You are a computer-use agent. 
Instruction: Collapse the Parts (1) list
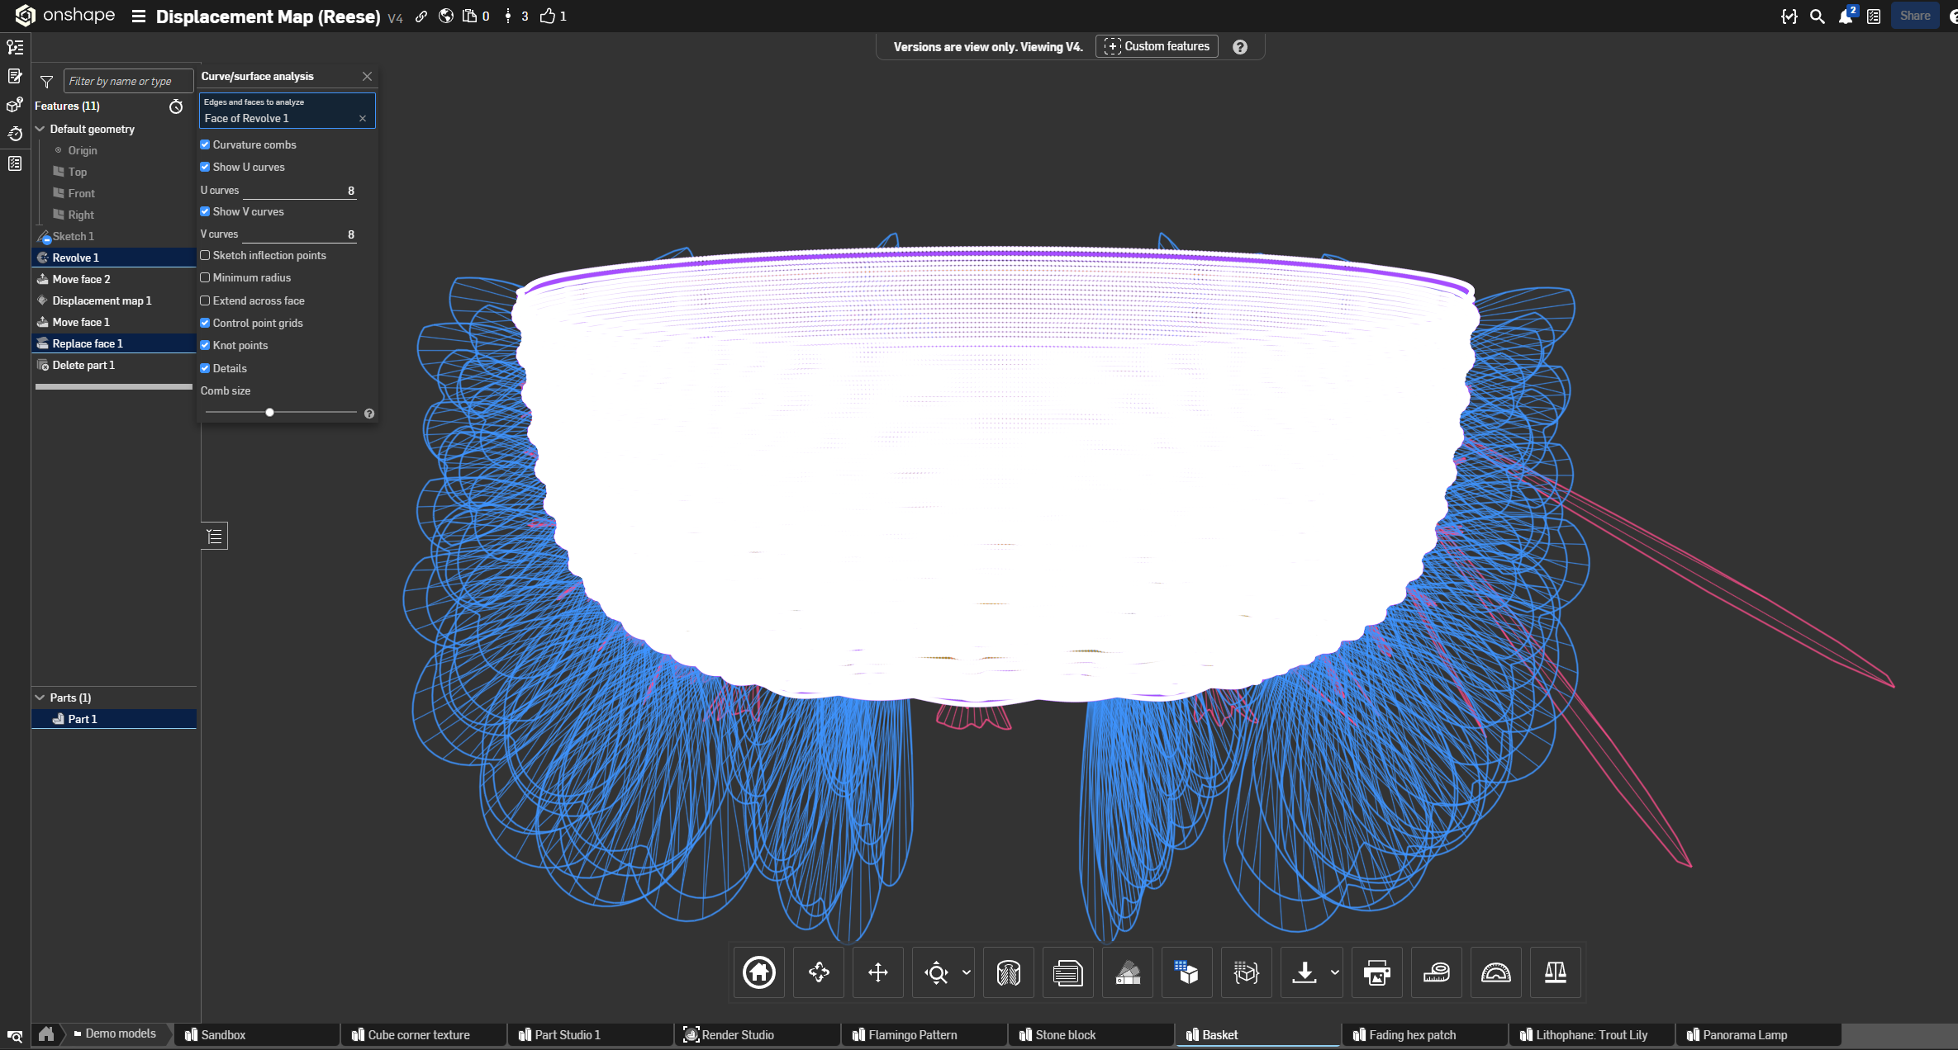point(40,698)
